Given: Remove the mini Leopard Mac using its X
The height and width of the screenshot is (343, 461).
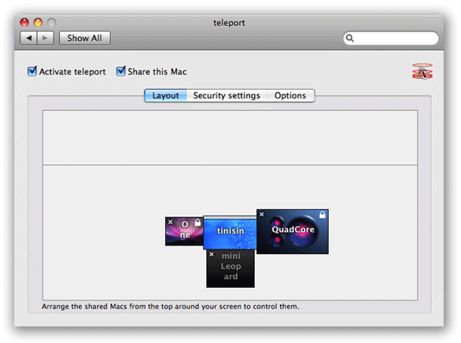Looking at the screenshot, I should (212, 254).
